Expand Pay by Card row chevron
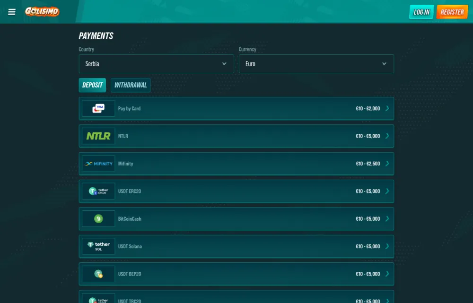This screenshot has height=303, width=473. click(x=387, y=108)
